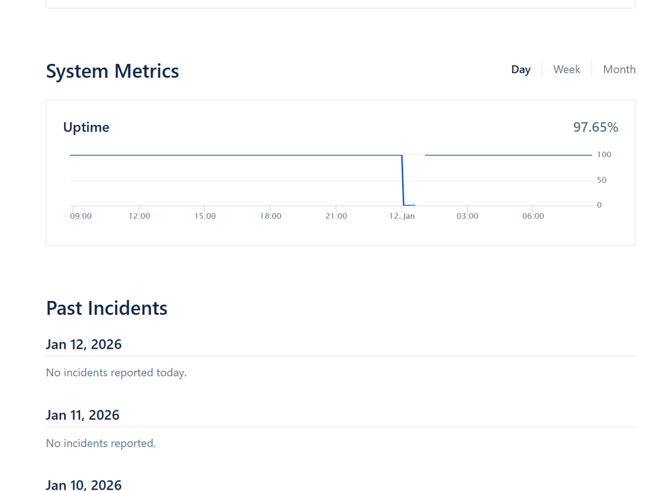Click the 100 value on the y-axis
This screenshot has height=491, width=672.
603,154
